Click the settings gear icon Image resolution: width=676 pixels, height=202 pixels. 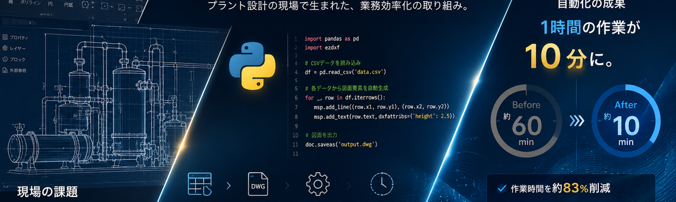tap(318, 184)
